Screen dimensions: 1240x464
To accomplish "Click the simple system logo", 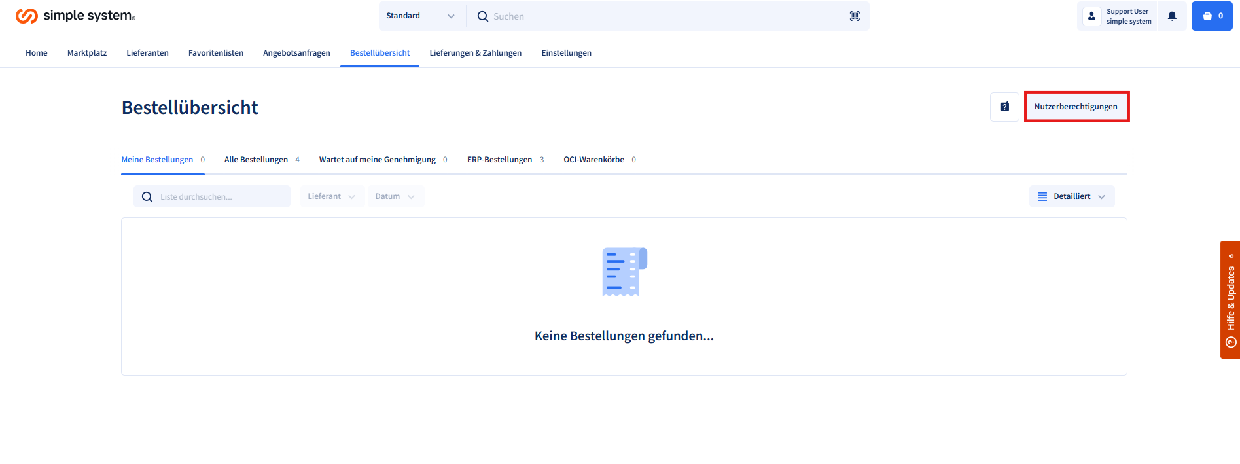I will point(75,16).
